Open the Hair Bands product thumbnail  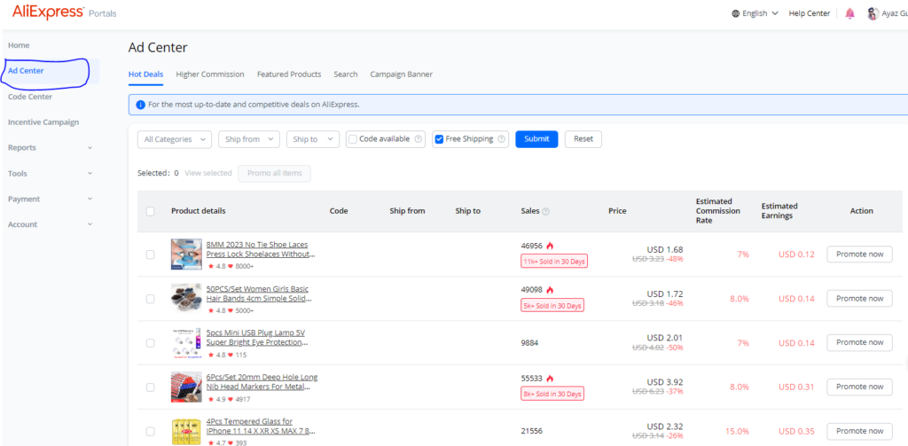tap(186, 298)
